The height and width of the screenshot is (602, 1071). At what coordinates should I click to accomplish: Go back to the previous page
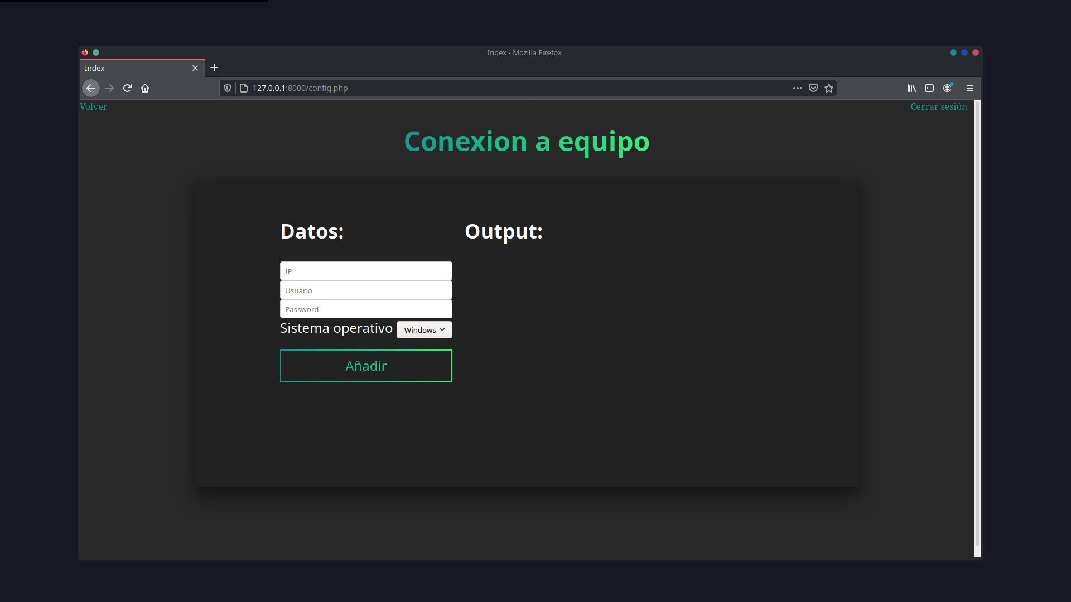coord(91,88)
